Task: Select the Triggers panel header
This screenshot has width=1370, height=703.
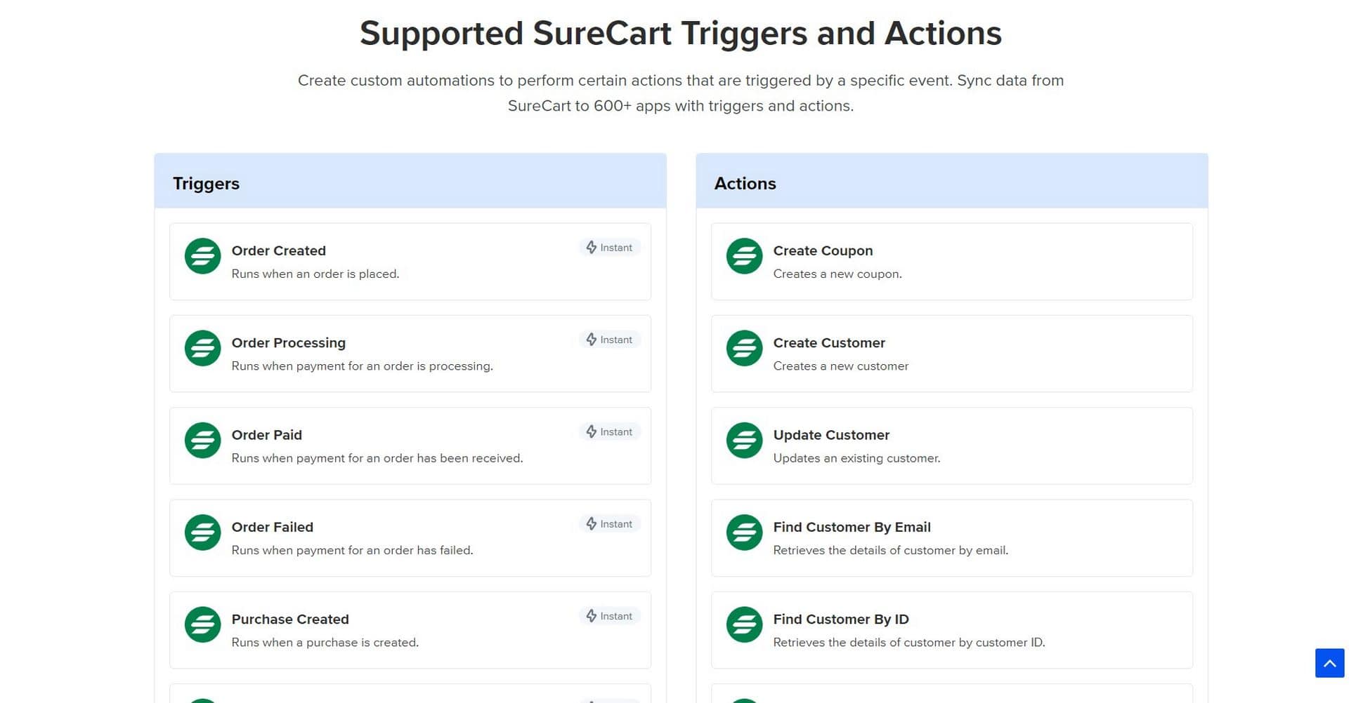Action: (206, 183)
